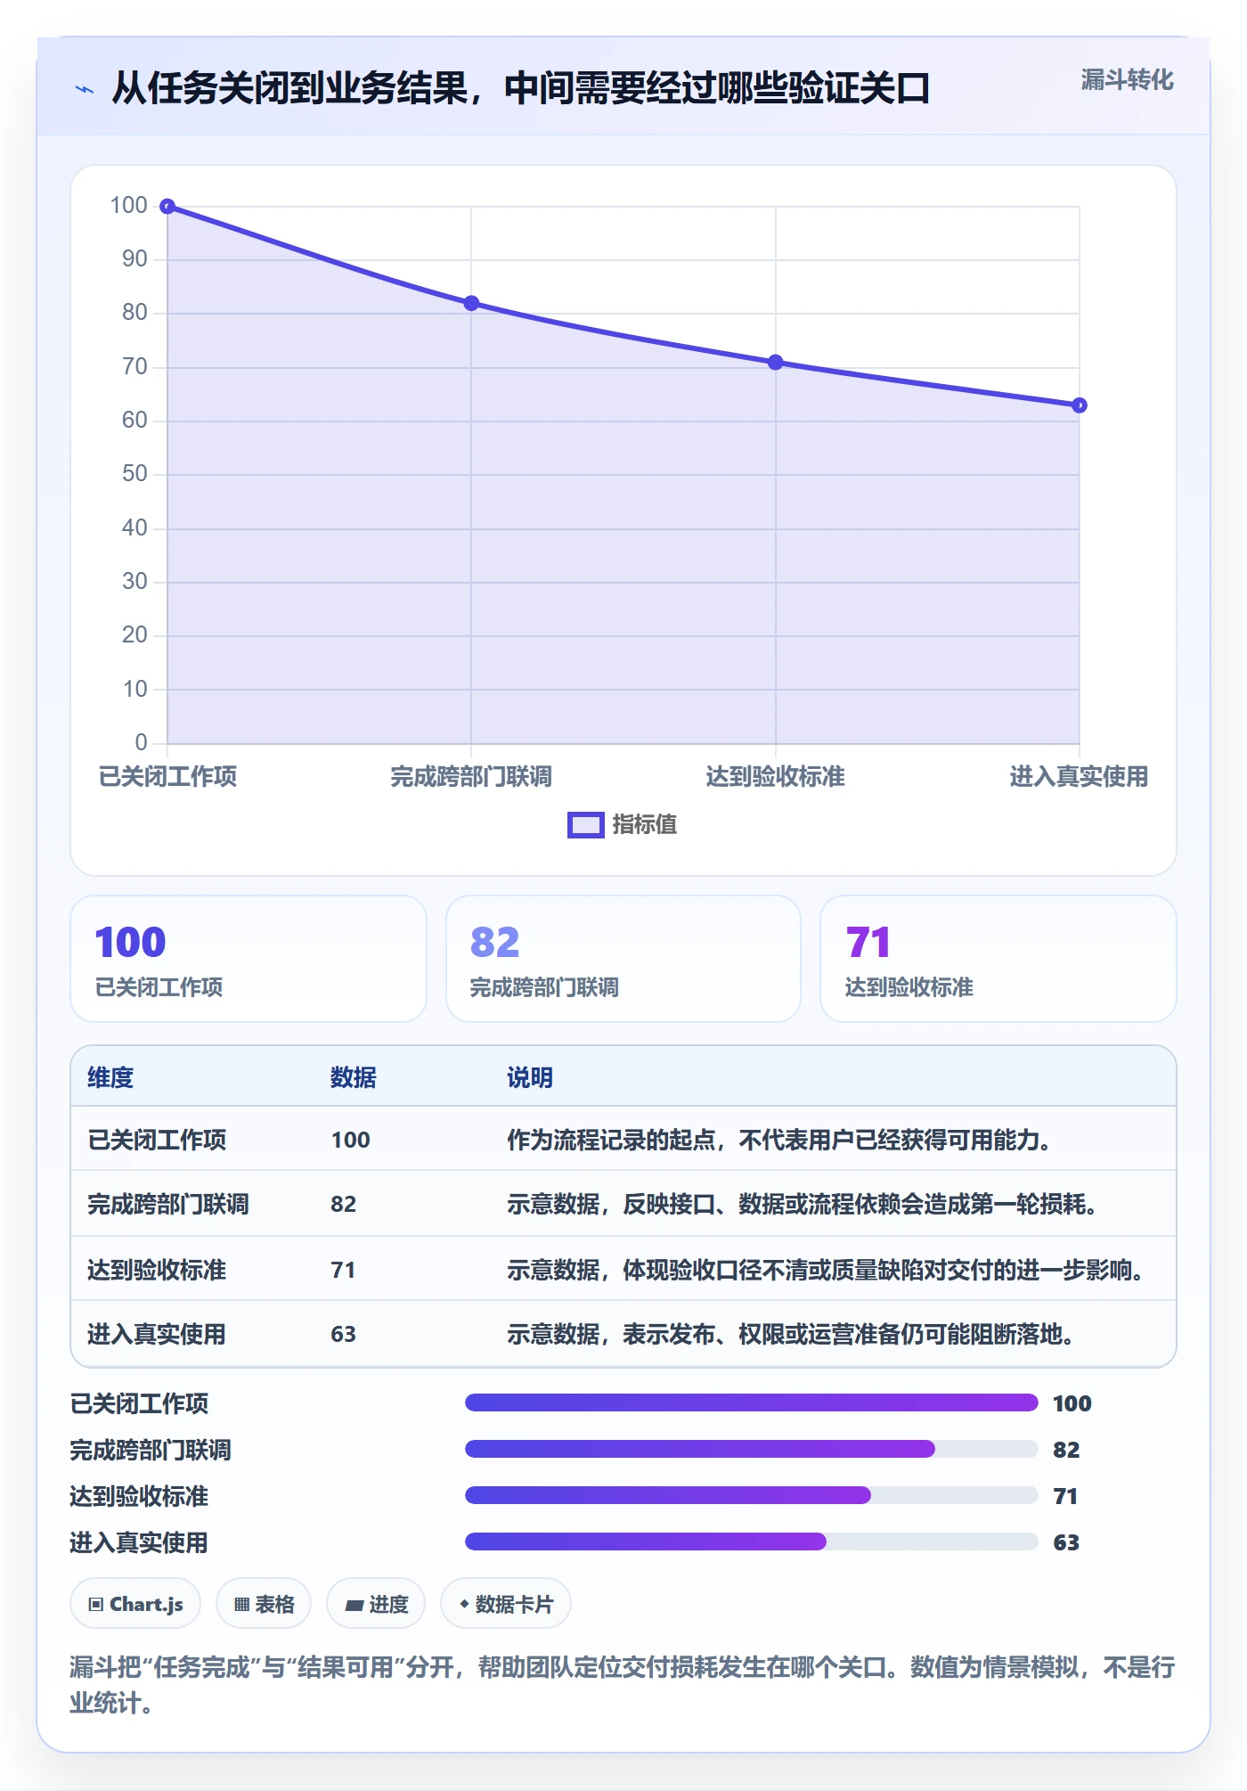Open the data card showing 100
This screenshot has width=1247, height=1791.
click(x=249, y=959)
